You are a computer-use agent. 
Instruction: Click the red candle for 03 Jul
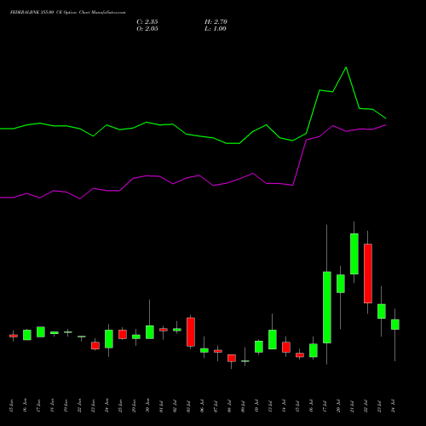click(x=191, y=332)
